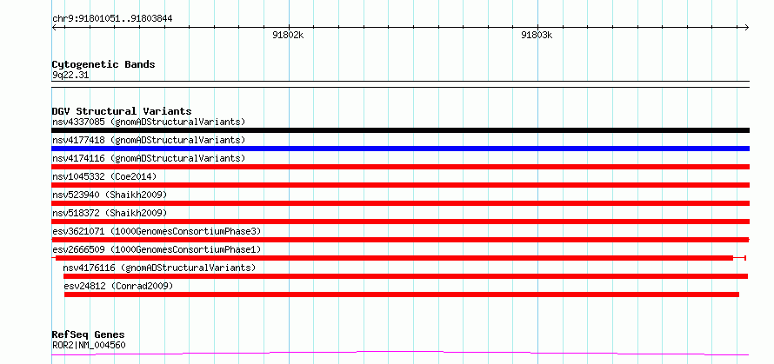The width and height of the screenshot is (774, 364).
Task: Click the chr9:91801051..91803844 coordinate label
Action: click(112, 19)
